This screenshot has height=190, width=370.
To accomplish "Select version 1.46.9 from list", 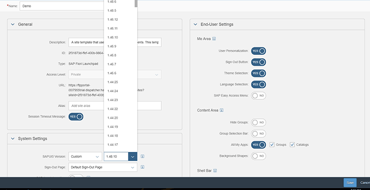I will 120,46.
